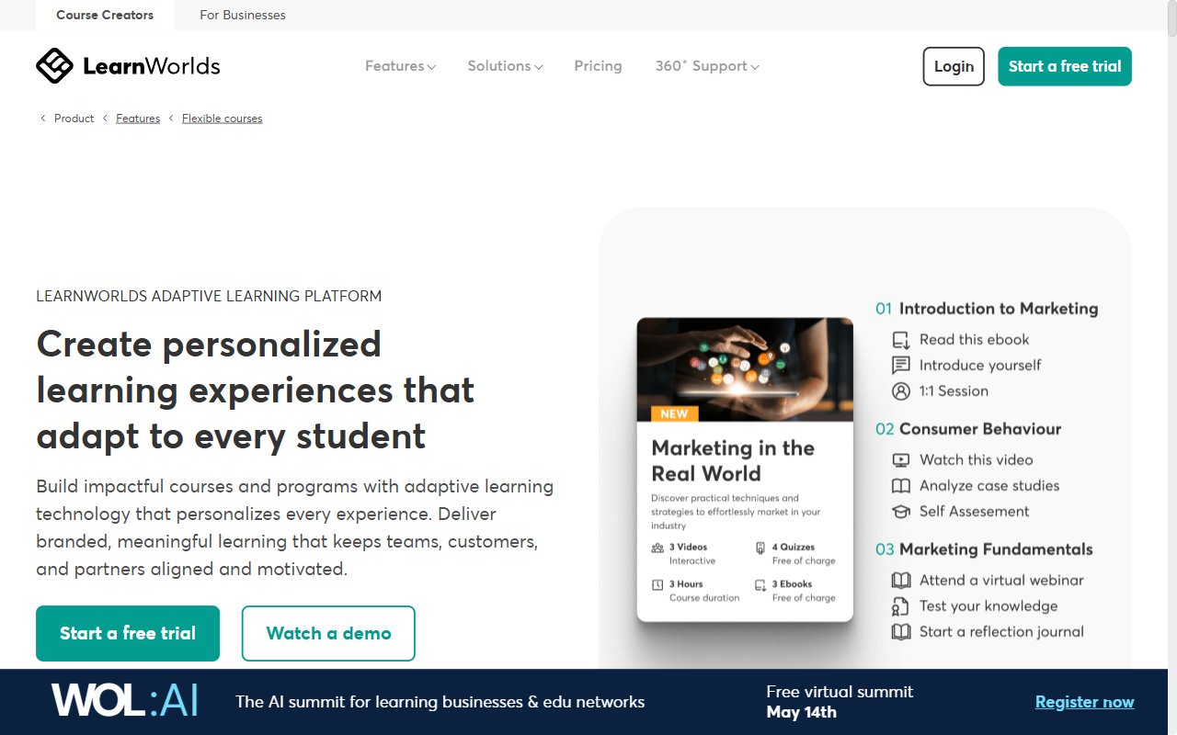Open the Pricing page
Image resolution: width=1177 pixels, height=735 pixels.
click(598, 66)
